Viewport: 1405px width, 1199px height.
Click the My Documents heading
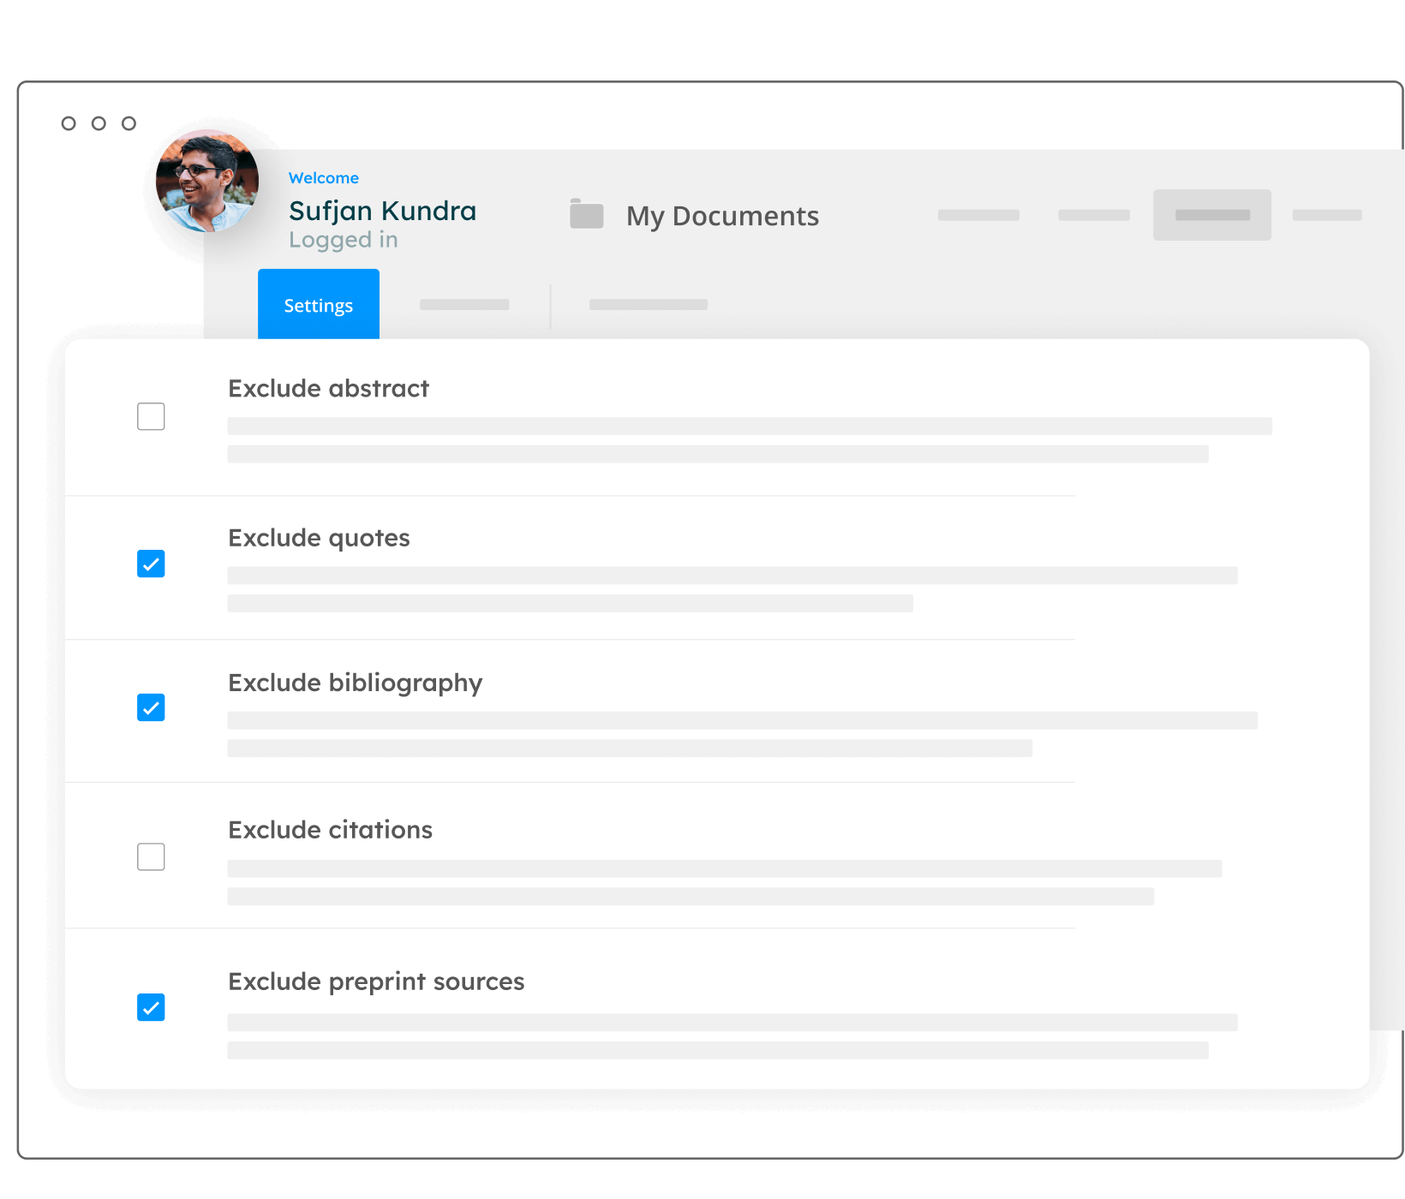tap(722, 215)
